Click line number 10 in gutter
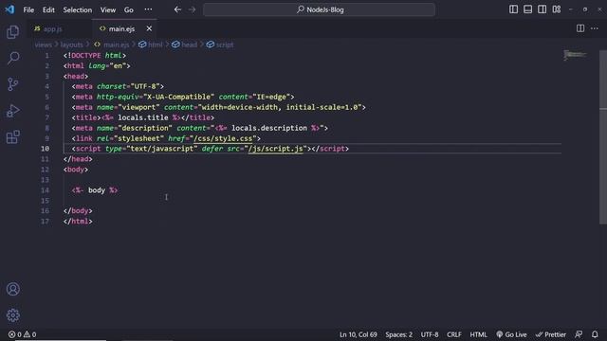The image size is (607, 341). (45, 149)
